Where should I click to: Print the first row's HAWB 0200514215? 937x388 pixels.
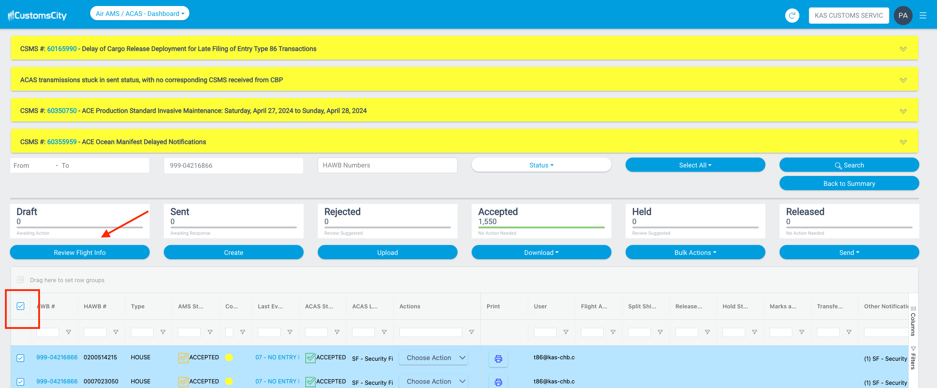coord(498,359)
